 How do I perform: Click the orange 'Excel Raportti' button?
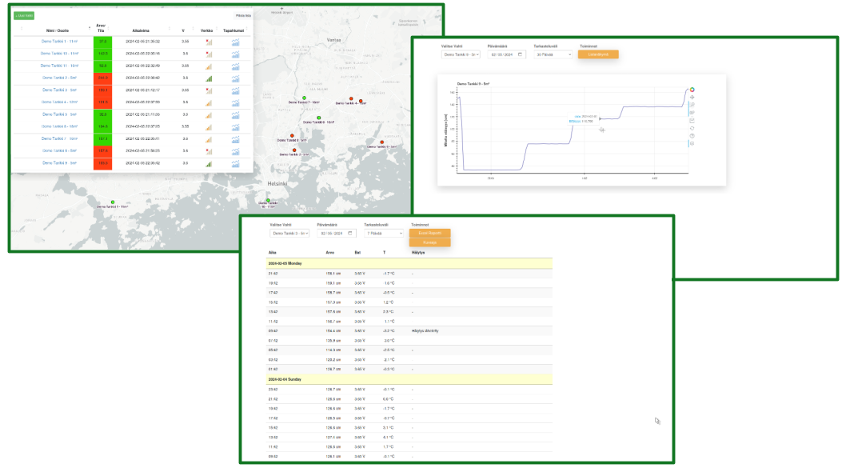[x=429, y=234]
